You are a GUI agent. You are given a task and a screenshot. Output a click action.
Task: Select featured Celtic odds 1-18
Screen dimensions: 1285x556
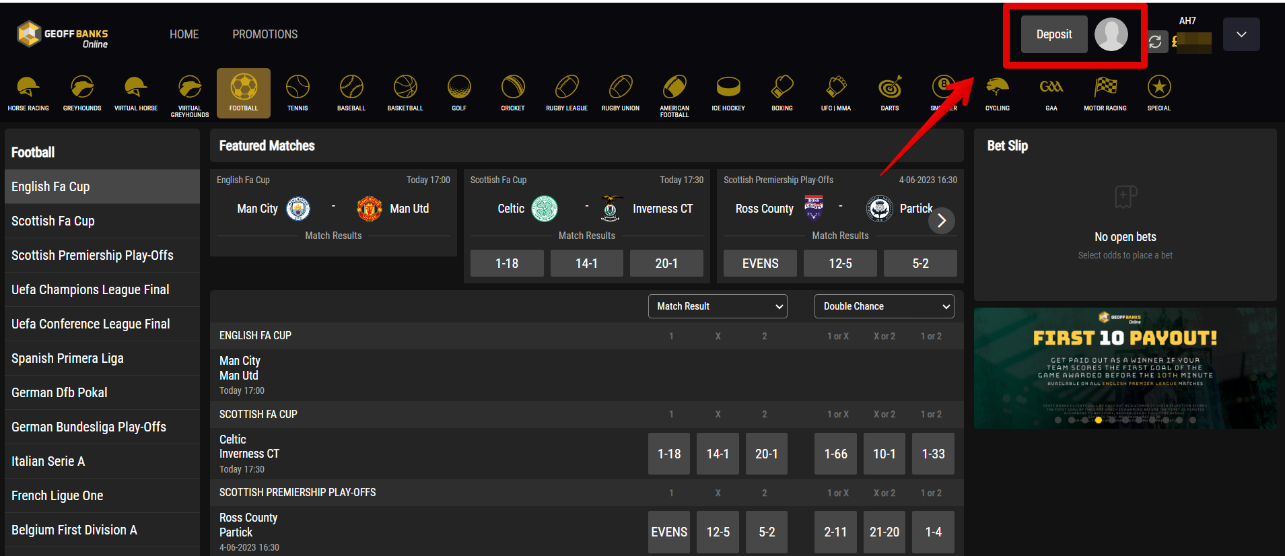(507, 263)
